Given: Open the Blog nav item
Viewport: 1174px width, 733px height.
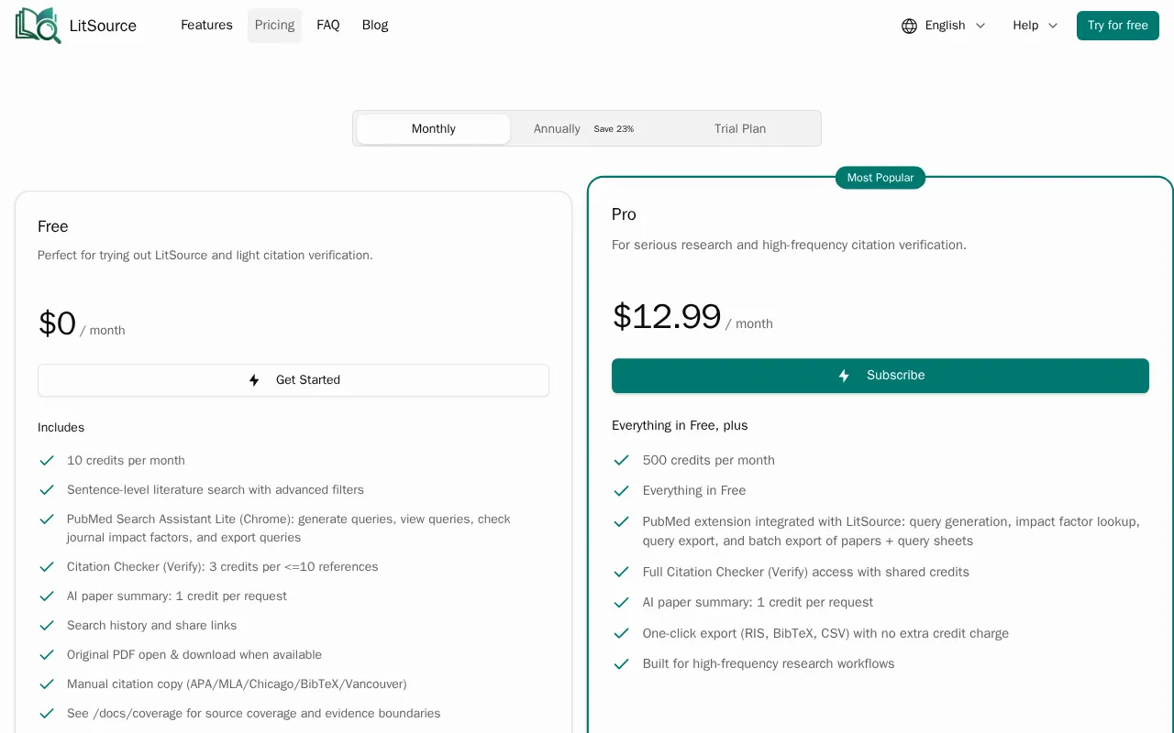Looking at the screenshot, I should (375, 26).
